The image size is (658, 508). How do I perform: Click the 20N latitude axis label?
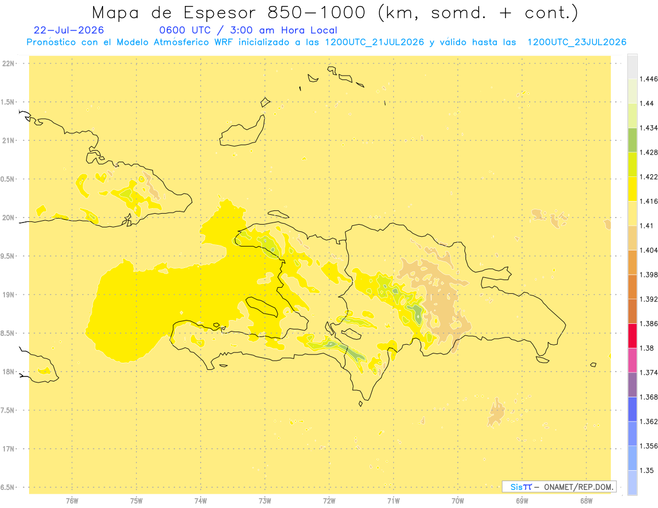[9, 218]
